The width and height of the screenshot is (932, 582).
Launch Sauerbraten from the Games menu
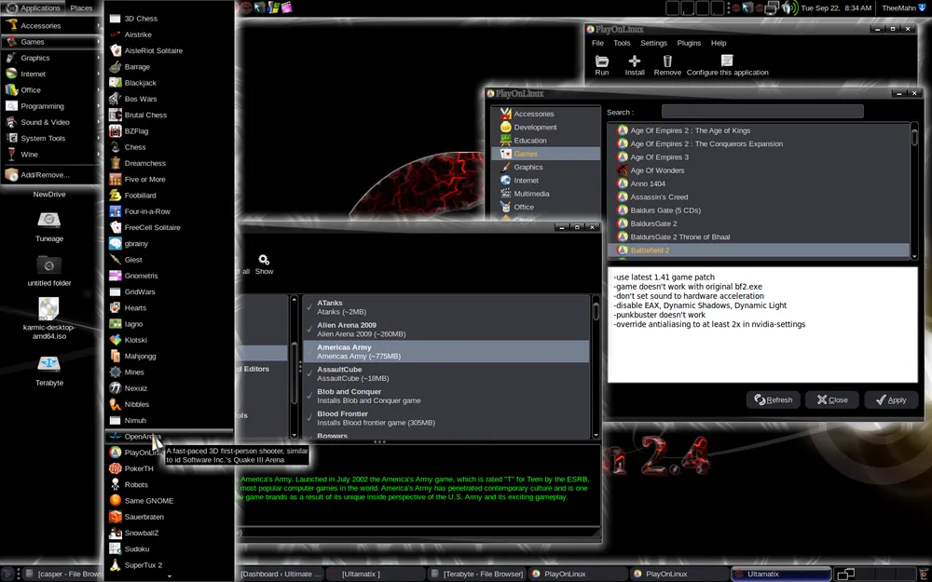144,517
